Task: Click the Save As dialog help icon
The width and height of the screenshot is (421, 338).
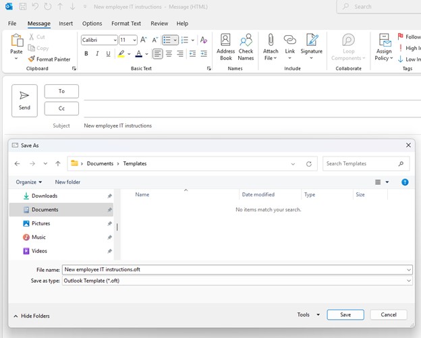Action: 405,182
